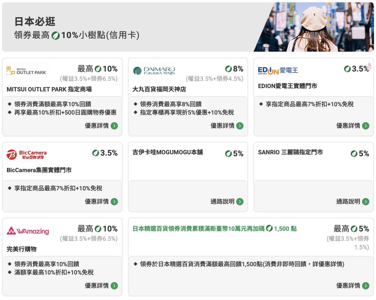Click the 日本必逛 banner heading
Screen dimensions: 376x300
[x=35, y=22]
